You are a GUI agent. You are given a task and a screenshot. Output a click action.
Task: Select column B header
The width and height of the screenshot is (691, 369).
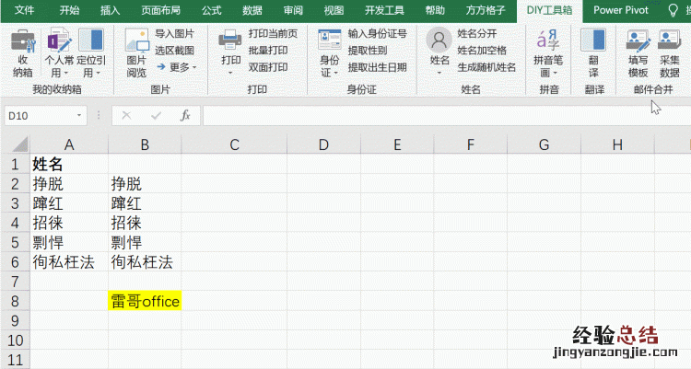coord(145,144)
